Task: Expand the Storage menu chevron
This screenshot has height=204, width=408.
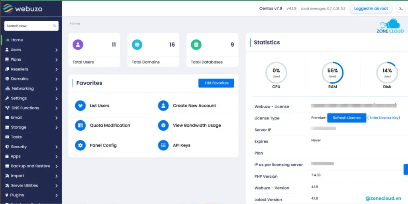Action: click(x=57, y=127)
